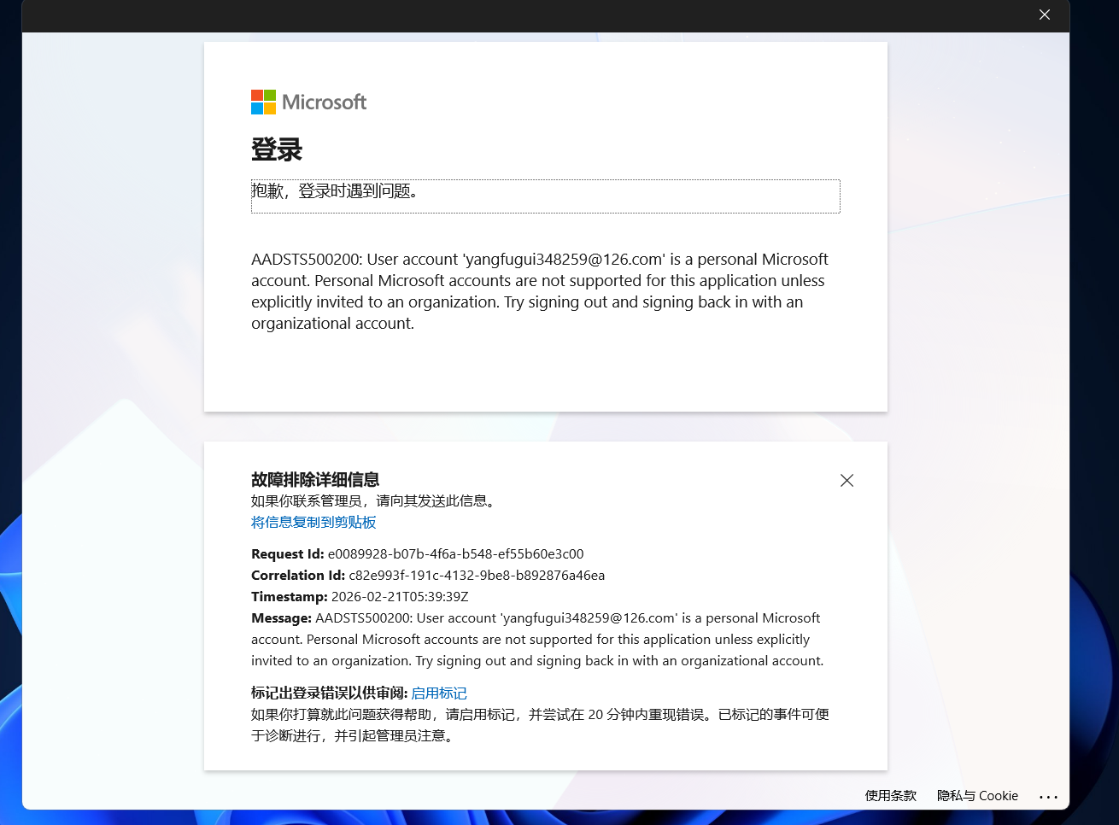Click the 抱歉，登录时遇到问题 message box
Image resolution: width=1119 pixels, height=825 pixels.
pyautogui.click(x=545, y=196)
